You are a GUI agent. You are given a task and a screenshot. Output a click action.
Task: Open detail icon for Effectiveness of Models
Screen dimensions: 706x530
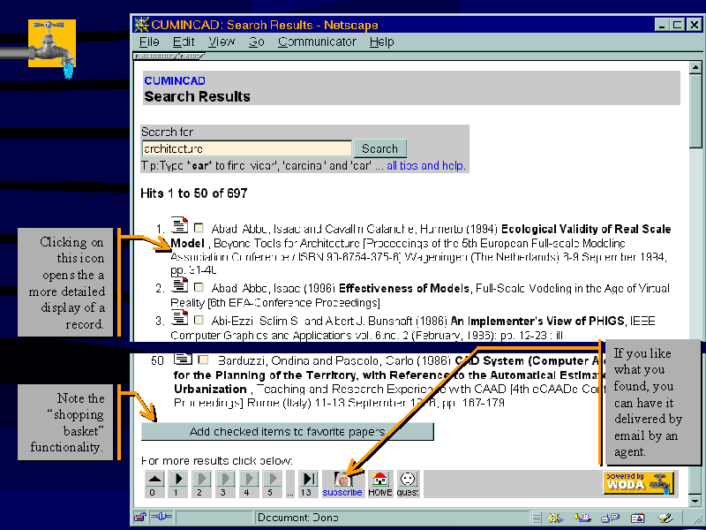pyautogui.click(x=179, y=285)
